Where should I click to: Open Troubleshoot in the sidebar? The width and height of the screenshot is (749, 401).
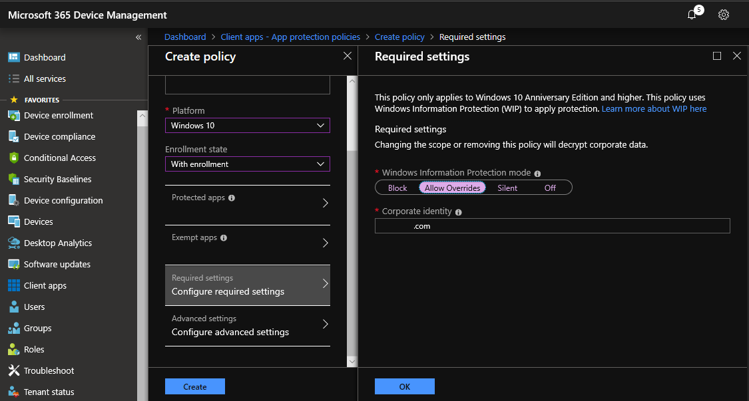point(49,370)
